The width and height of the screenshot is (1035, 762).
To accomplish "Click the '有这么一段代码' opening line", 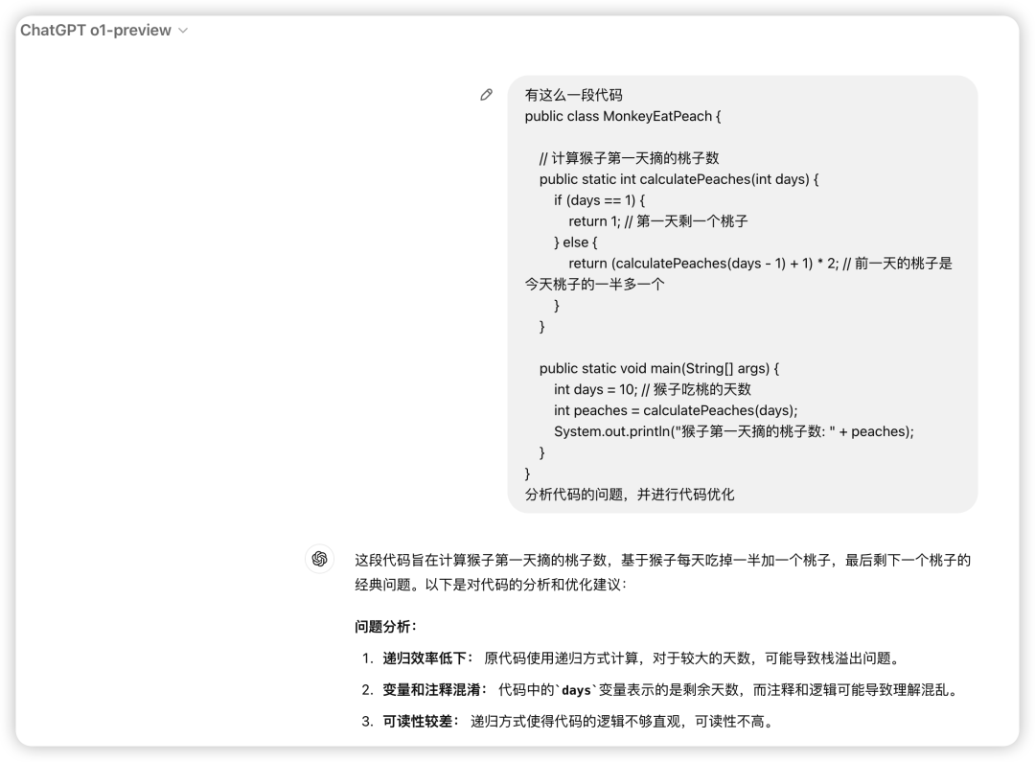I will (573, 95).
